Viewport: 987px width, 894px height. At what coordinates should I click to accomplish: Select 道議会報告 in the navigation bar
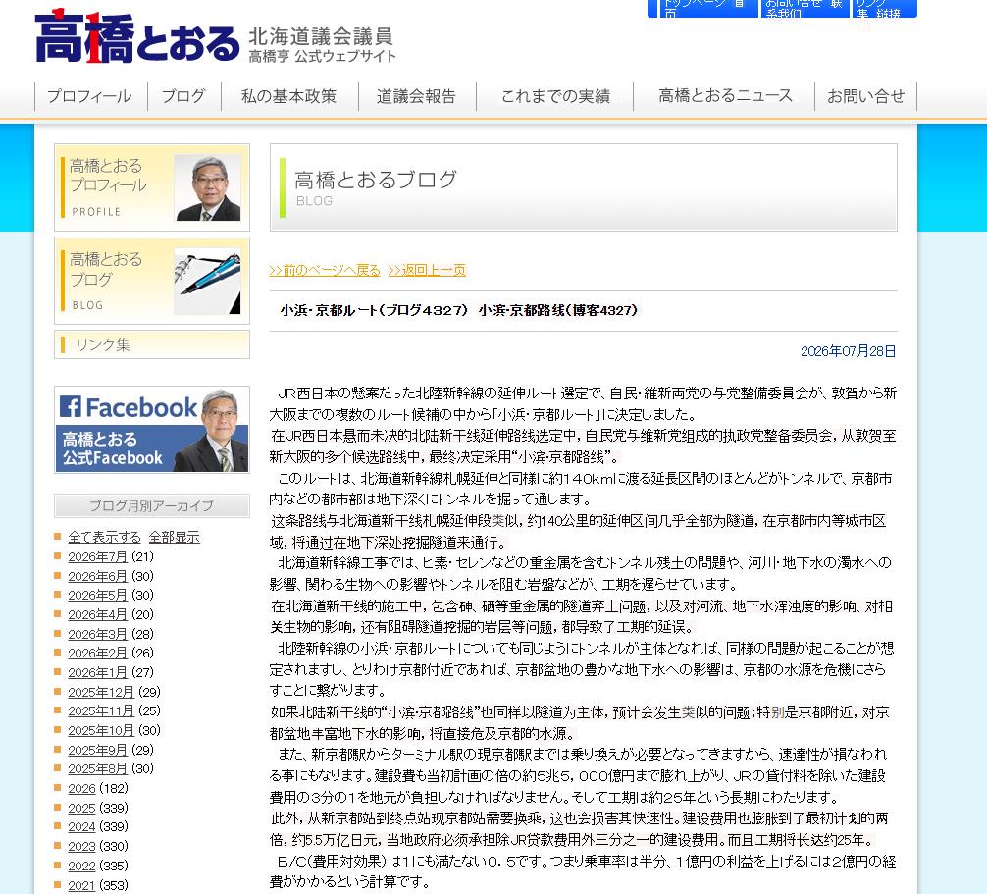point(417,96)
